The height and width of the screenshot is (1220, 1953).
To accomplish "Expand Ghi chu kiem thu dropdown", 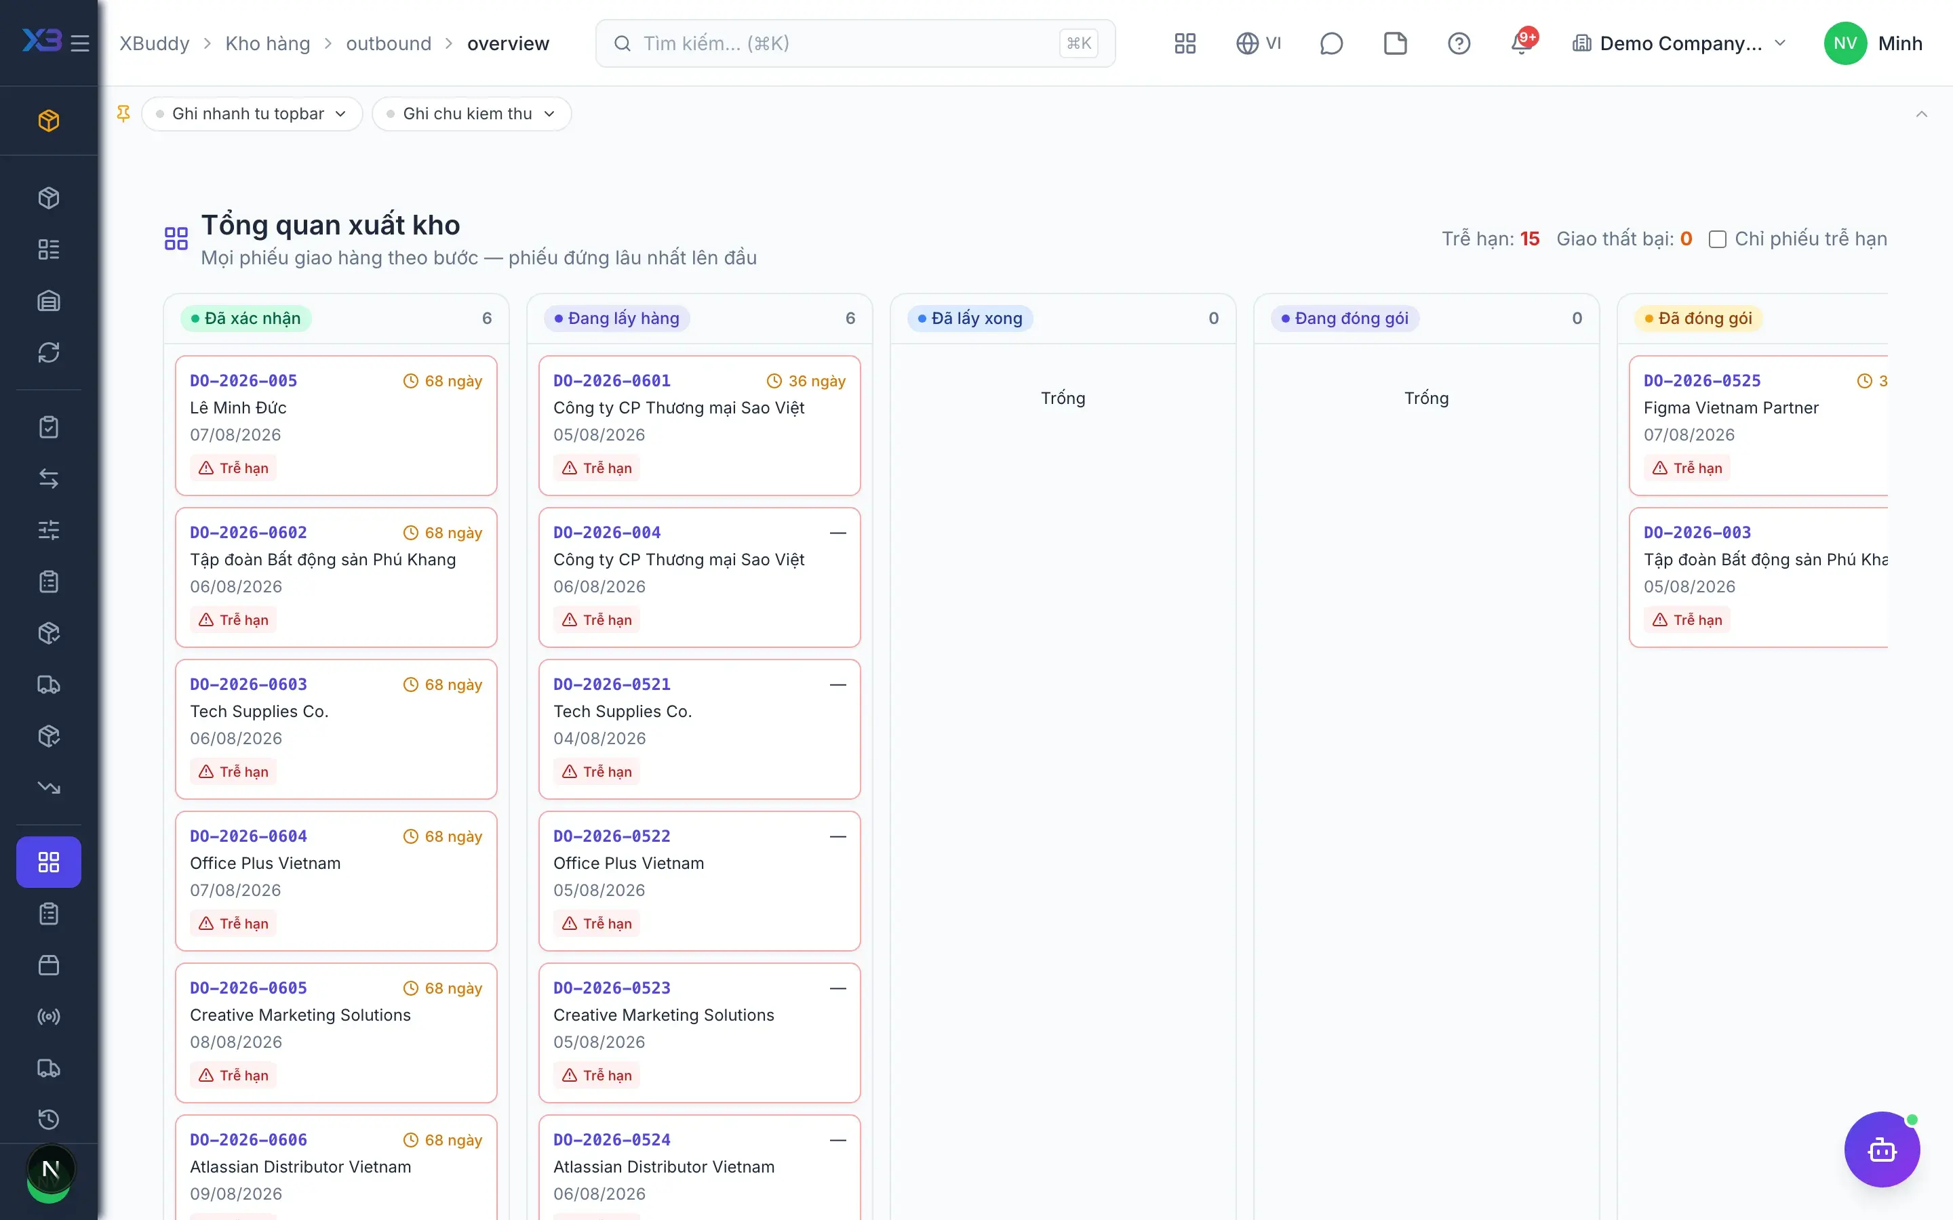I will 471,114.
